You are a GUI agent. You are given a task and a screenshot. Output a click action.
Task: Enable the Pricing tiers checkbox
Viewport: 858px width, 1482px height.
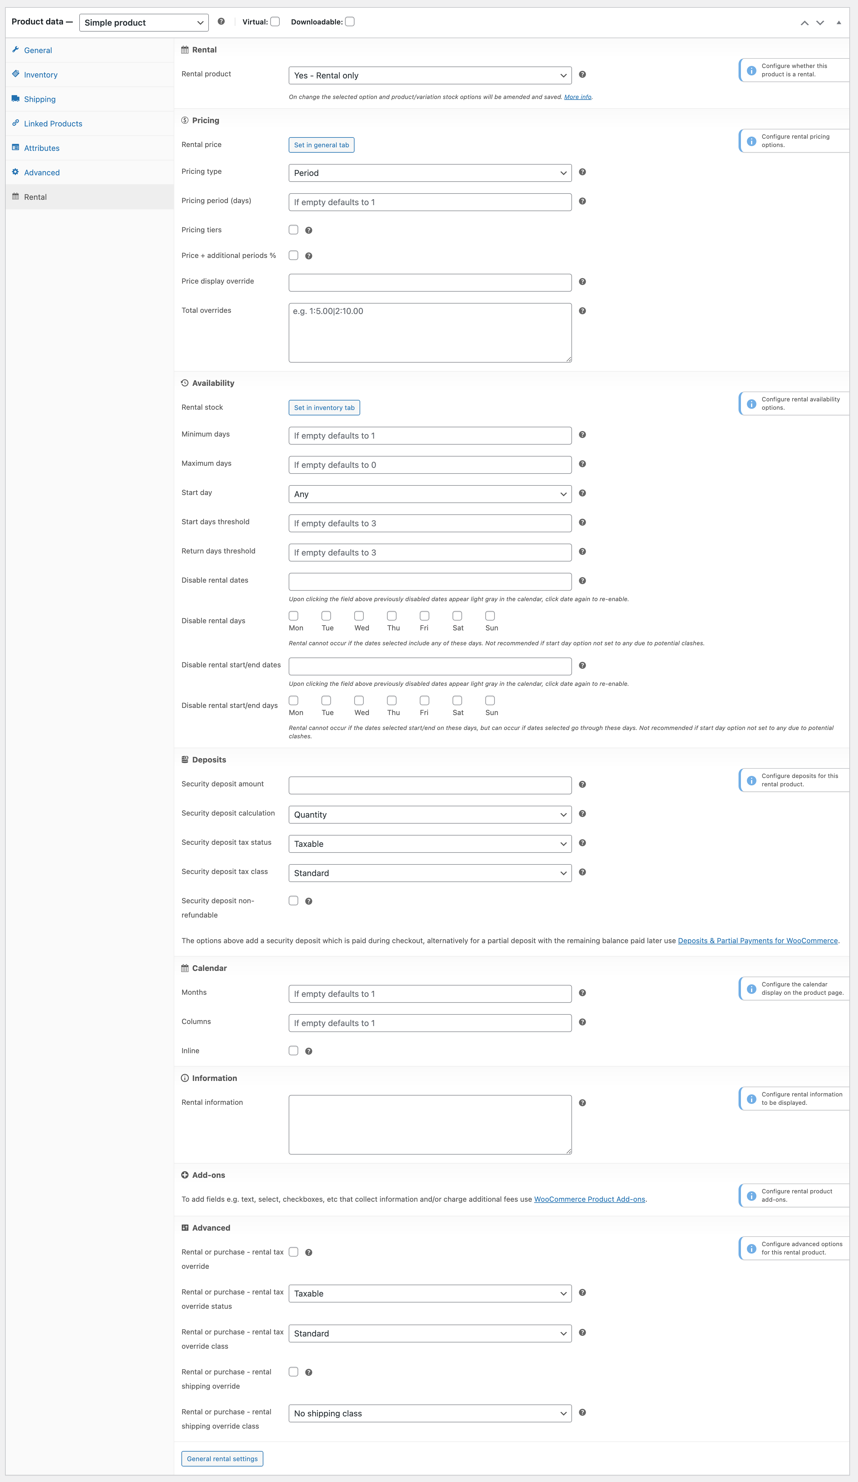click(x=293, y=230)
